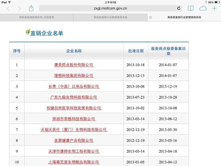Select approval date 2013-07-23

(x=136, y=97)
